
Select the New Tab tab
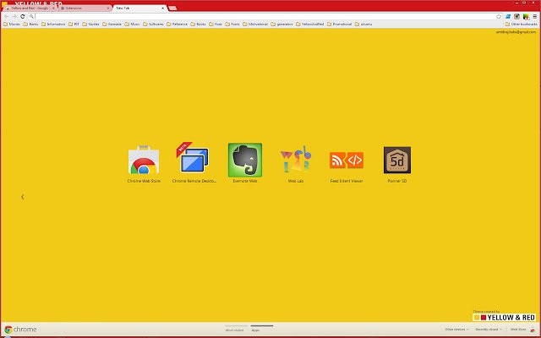click(x=139, y=8)
